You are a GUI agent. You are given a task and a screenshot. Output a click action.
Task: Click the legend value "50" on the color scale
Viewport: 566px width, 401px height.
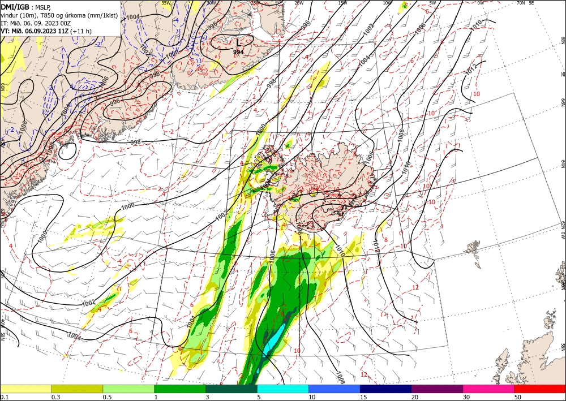518,397
